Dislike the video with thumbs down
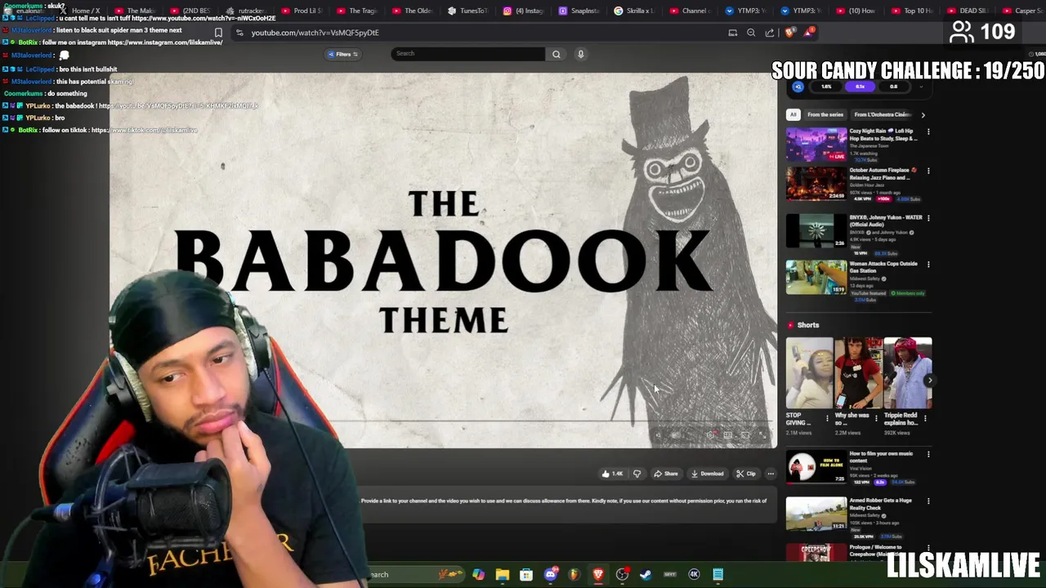The image size is (1046, 588). point(637,474)
